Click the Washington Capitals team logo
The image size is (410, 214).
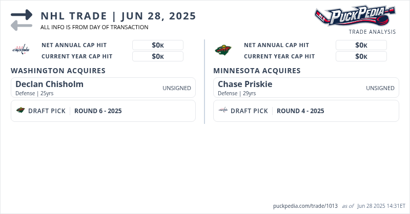(x=21, y=50)
